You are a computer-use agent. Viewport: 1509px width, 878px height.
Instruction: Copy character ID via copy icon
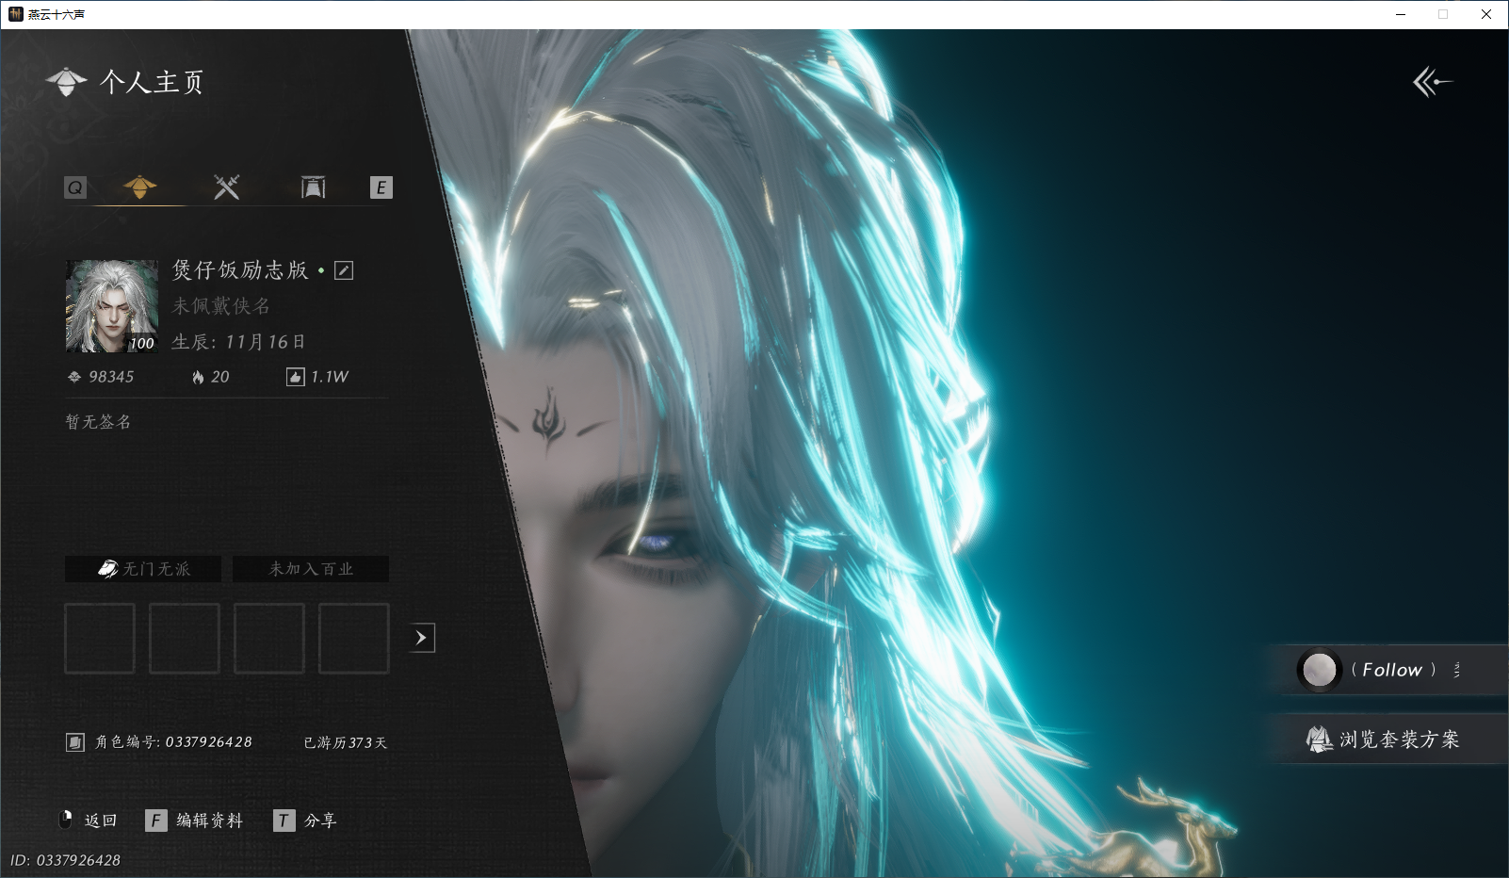pyautogui.click(x=75, y=742)
